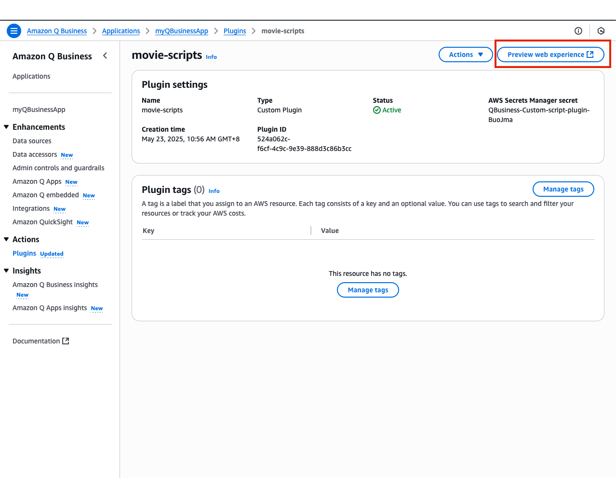Sort tags by Key column header
Image resolution: width=616 pixels, height=478 pixels.
[148, 231]
